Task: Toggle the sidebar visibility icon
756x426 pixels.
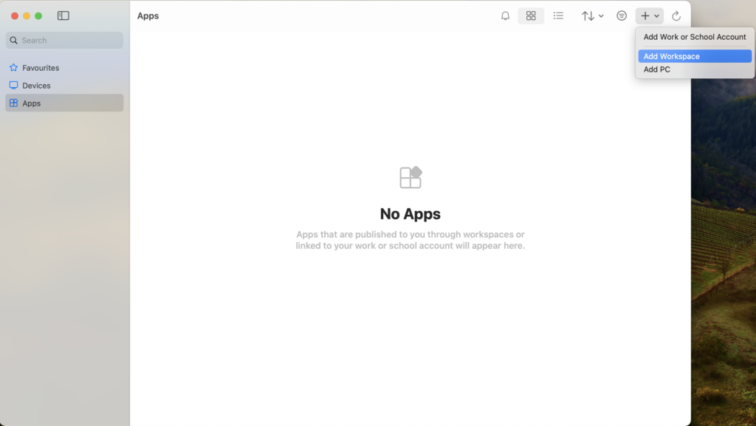Action: pyautogui.click(x=63, y=16)
